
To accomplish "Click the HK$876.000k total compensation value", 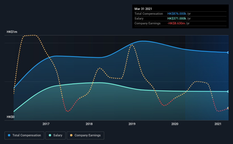I will click(177, 14).
